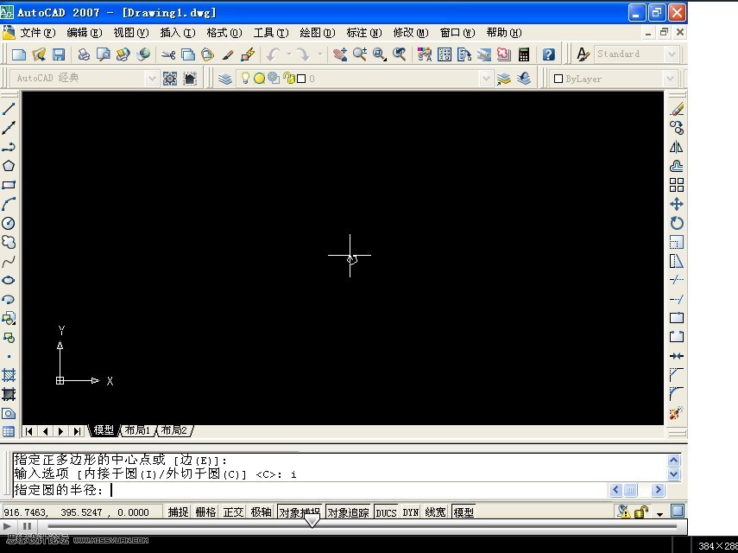Open the ByLayer color dropdown
The width and height of the screenshot is (738, 553).
[x=672, y=78]
